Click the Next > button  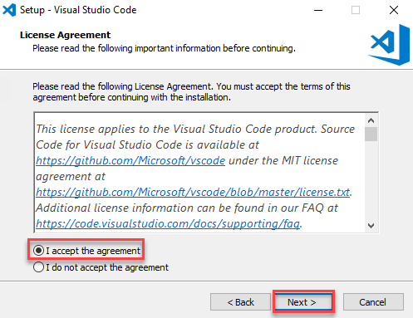[303, 302]
